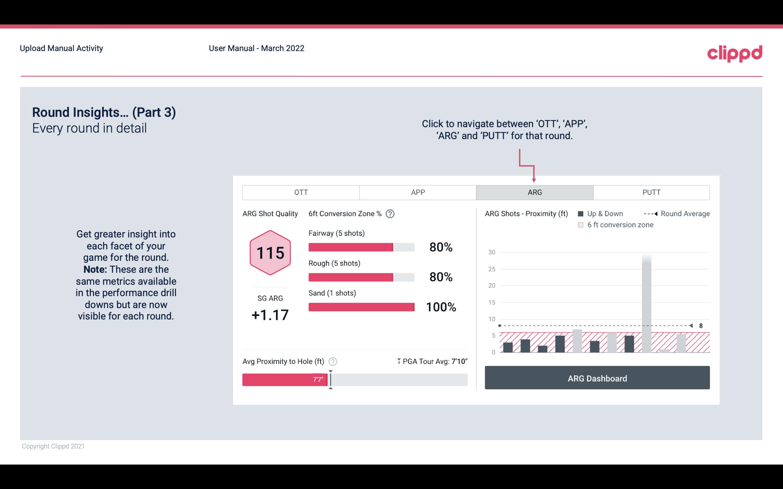The height and width of the screenshot is (489, 783).
Task: Click the 6ft conversion zone checkbox icon
Action: pyautogui.click(x=579, y=224)
